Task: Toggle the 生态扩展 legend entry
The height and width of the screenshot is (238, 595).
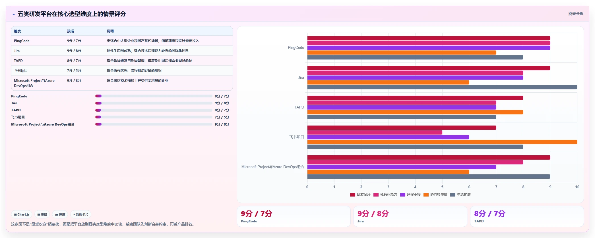Action: coord(460,195)
